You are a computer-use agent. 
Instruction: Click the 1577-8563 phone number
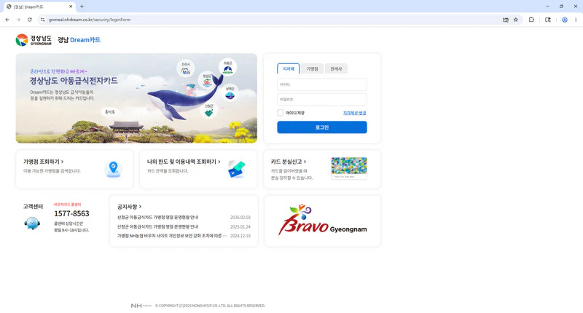(x=71, y=213)
